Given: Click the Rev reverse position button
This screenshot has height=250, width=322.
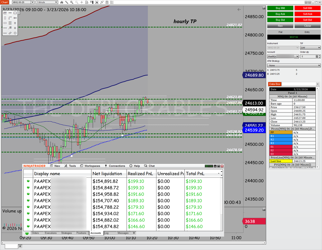Looking at the screenshot, I should (280, 26).
